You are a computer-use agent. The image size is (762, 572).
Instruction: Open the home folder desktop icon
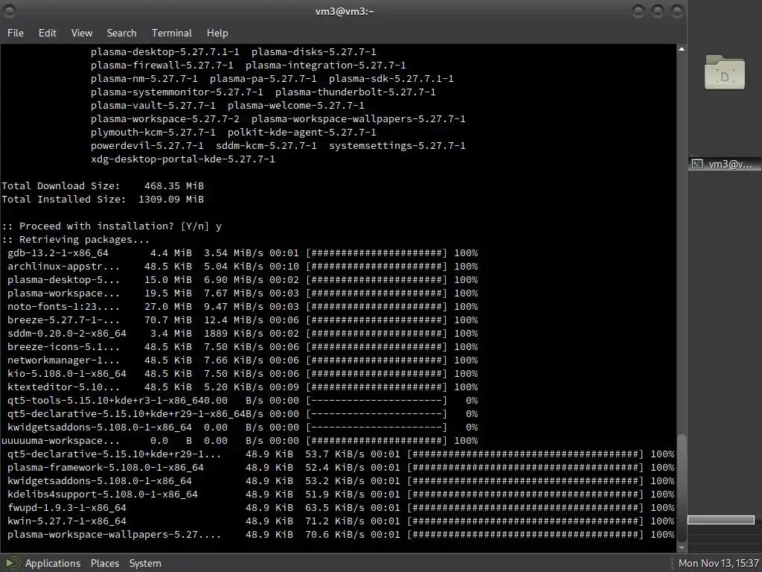point(725,72)
